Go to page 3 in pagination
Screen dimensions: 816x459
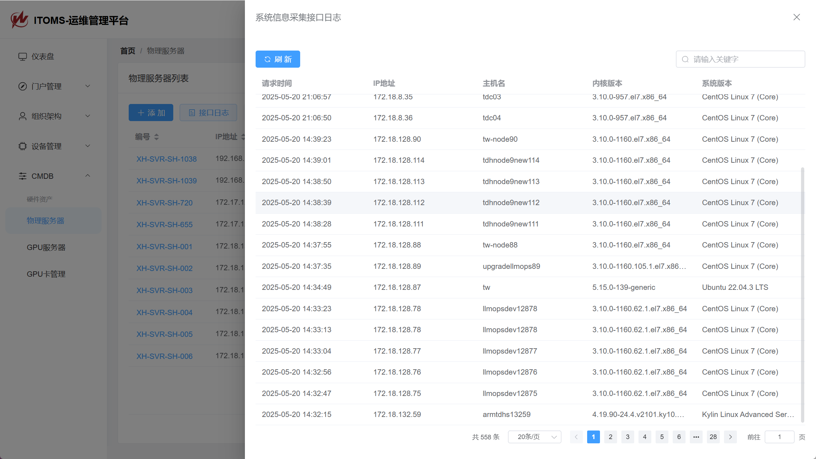tap(627, 437)
